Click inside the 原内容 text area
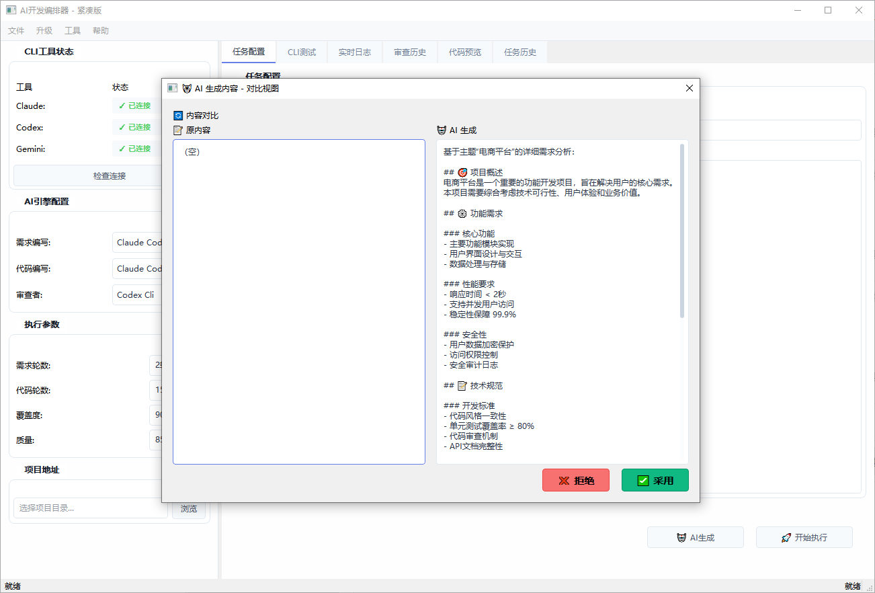 299,302
